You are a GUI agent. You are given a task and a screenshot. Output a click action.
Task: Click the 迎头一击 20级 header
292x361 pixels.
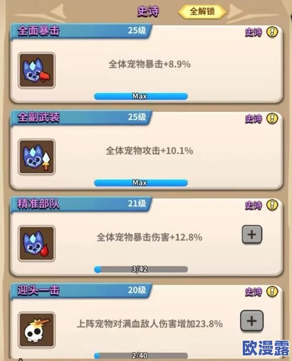81,290
